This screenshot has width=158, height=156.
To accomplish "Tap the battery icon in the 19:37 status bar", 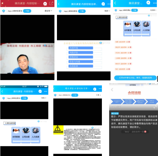I will pos(46,87).
